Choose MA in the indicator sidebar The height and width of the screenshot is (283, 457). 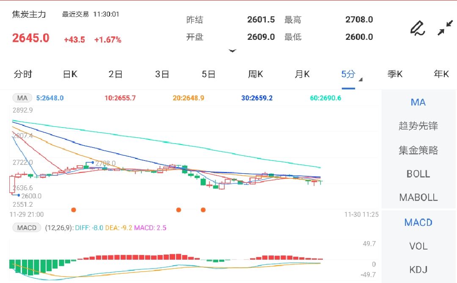coord(418,103)
